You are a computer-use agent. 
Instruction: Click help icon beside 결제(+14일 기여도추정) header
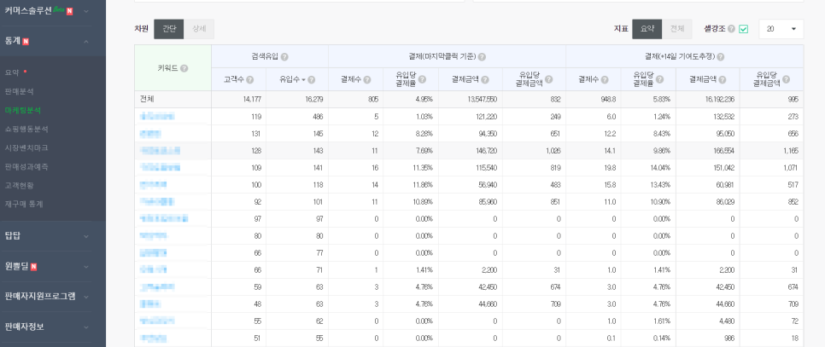pos(720,56)
